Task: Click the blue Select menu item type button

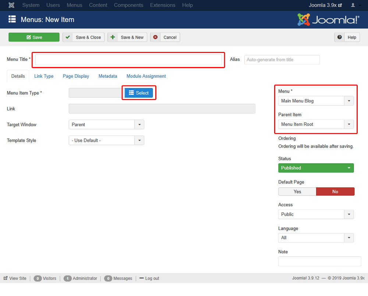Action: coord(139,93)
